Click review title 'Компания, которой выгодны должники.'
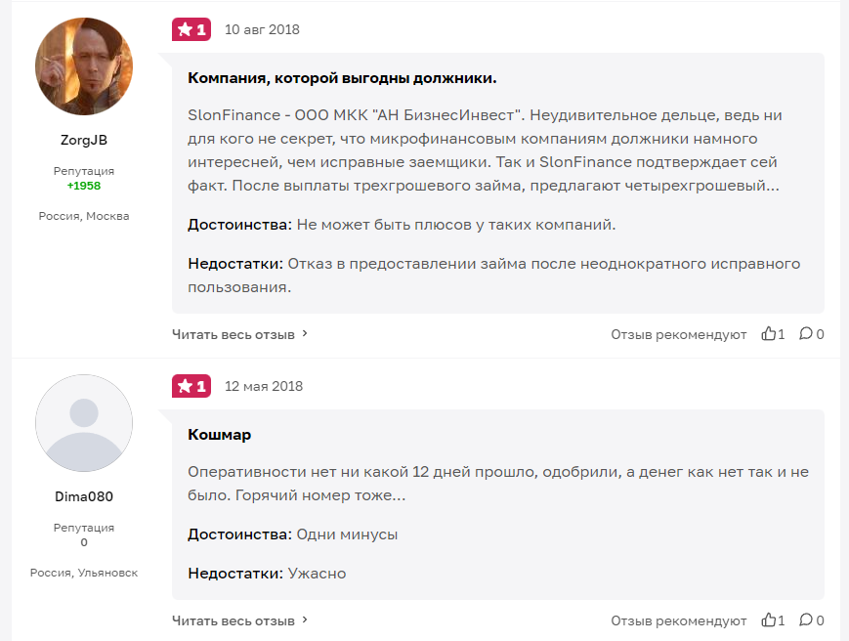Viewport: 849px width, 641px height. coord(342,78)
